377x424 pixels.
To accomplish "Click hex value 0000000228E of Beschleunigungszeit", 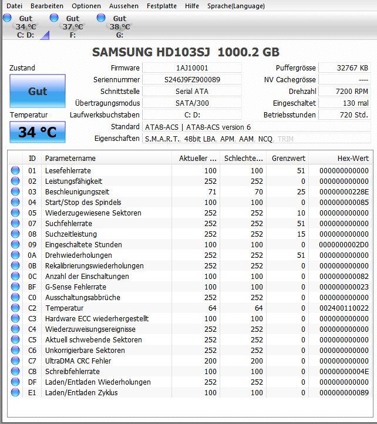I will pos(344,191).
